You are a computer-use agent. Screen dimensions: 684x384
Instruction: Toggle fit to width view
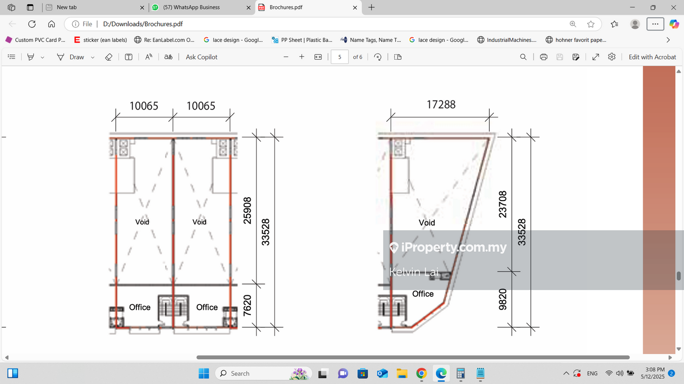tap(318, 57)
